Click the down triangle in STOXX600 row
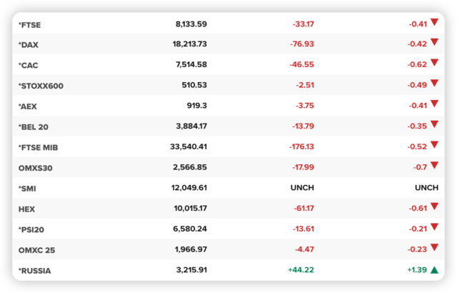 [434, 84]
